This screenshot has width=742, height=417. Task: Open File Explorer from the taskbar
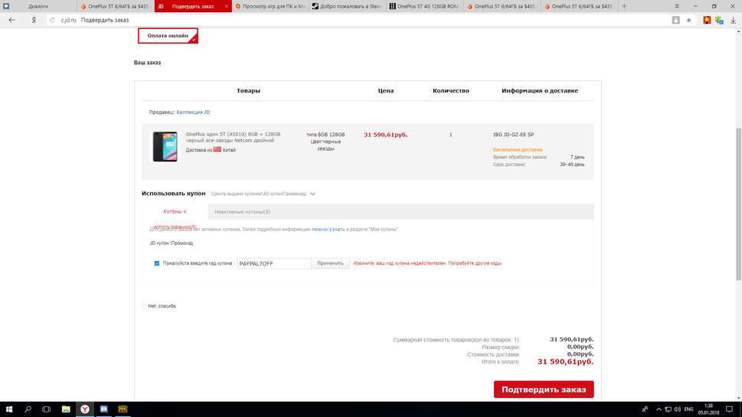tap(66, 409)
